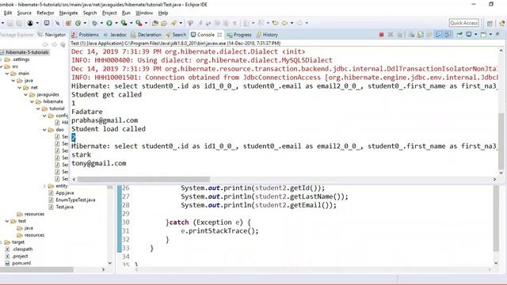
Task: Open the Window menu
Action: pyautogui.click(x=144, y=13)
